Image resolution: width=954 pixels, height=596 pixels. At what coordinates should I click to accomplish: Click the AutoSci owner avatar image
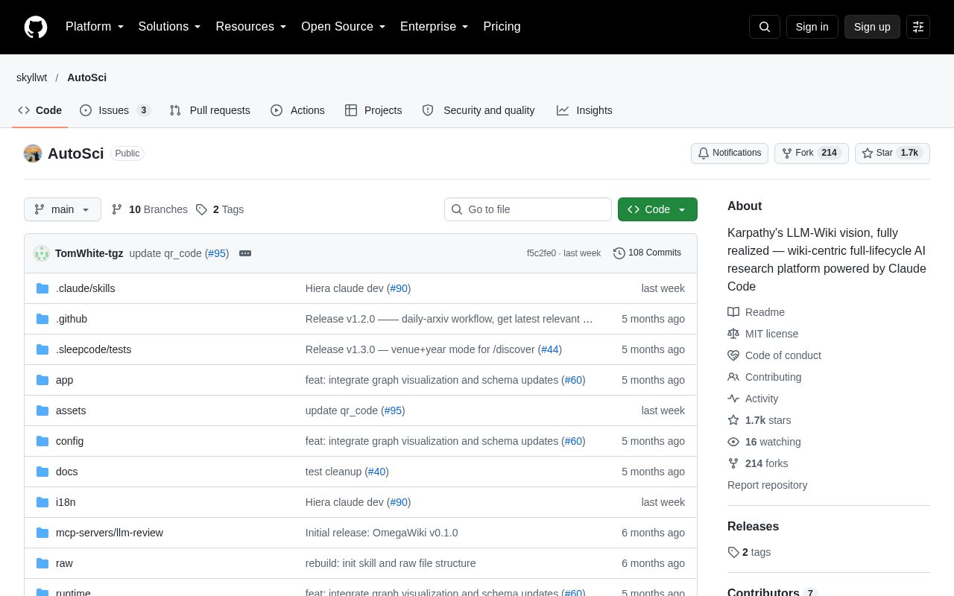coord(33,153)
